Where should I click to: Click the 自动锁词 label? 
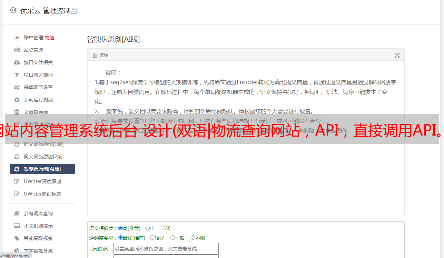(101, 249)
